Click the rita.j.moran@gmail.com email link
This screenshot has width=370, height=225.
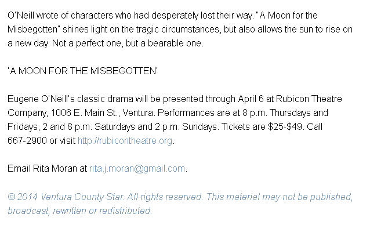point(137,169)
